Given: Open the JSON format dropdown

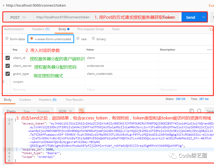Looking at the screenshot, I should click(65, 111).
